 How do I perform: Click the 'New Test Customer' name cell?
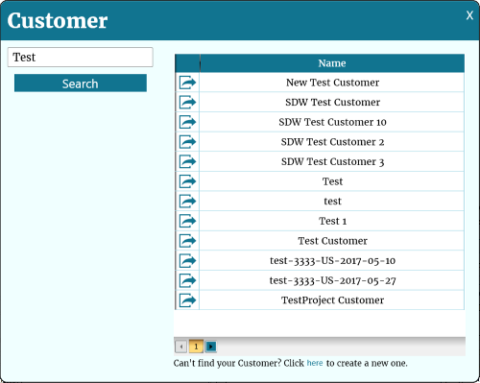click(332, 83)
